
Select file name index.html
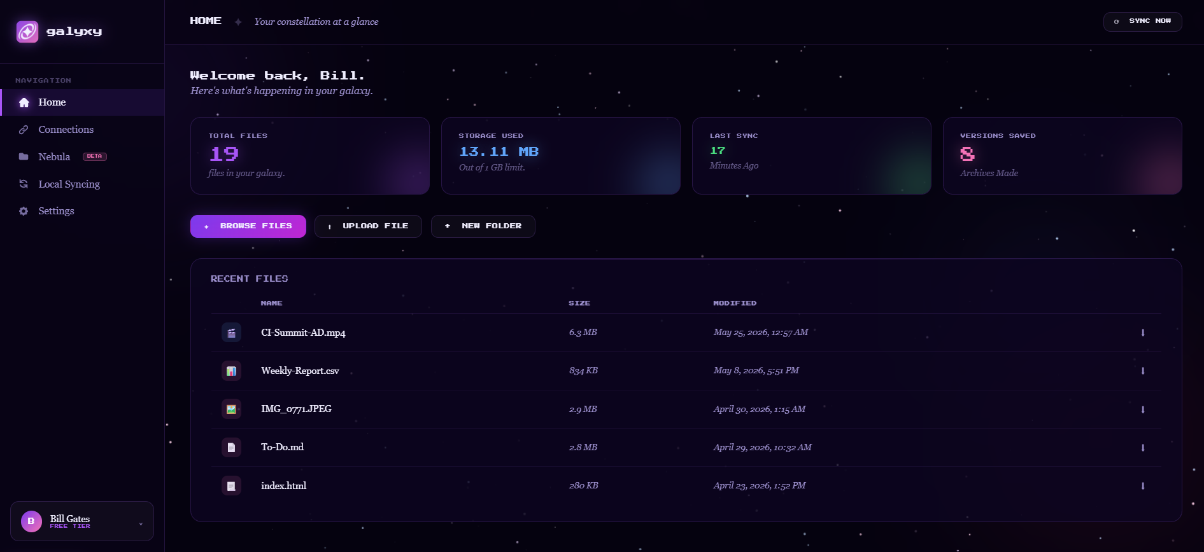[x=283, y=486]
